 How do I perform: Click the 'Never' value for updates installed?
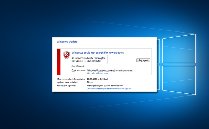[90, 82]
